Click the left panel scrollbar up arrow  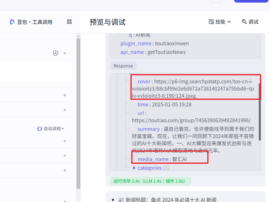click(78, 36)
